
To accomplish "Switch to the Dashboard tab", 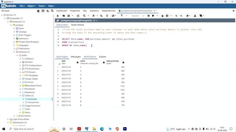I will (x=62, y=11).
